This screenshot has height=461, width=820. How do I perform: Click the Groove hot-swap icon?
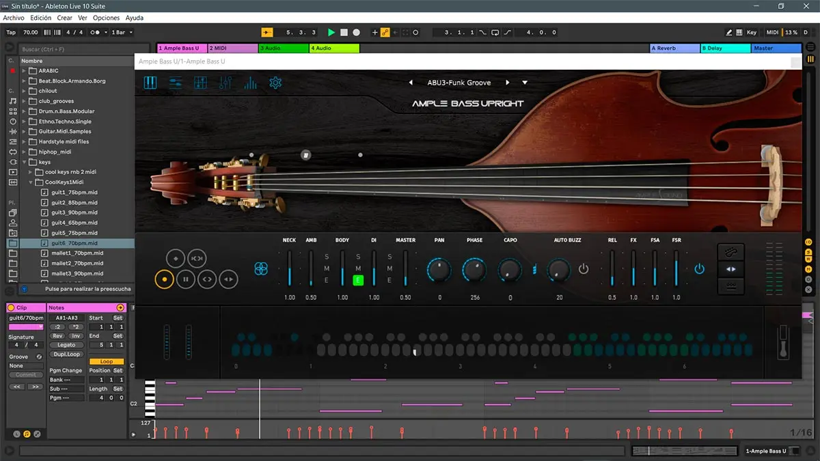pos(39,357)
